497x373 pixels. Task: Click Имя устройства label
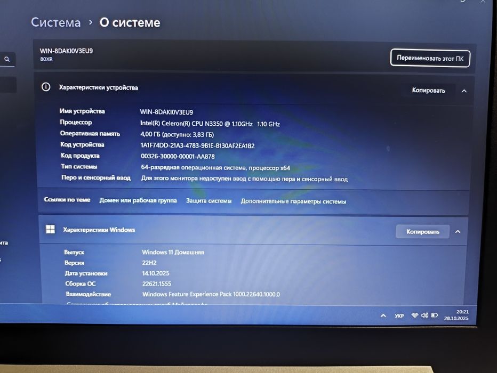click(82, 111)
